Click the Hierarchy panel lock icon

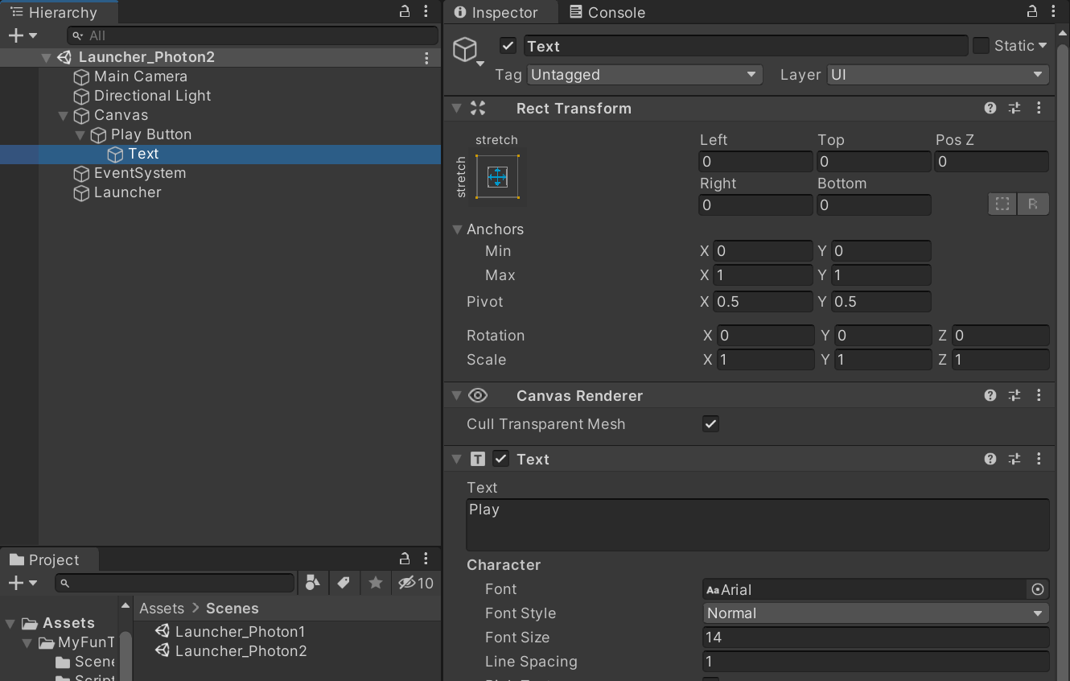coord(405,12)
